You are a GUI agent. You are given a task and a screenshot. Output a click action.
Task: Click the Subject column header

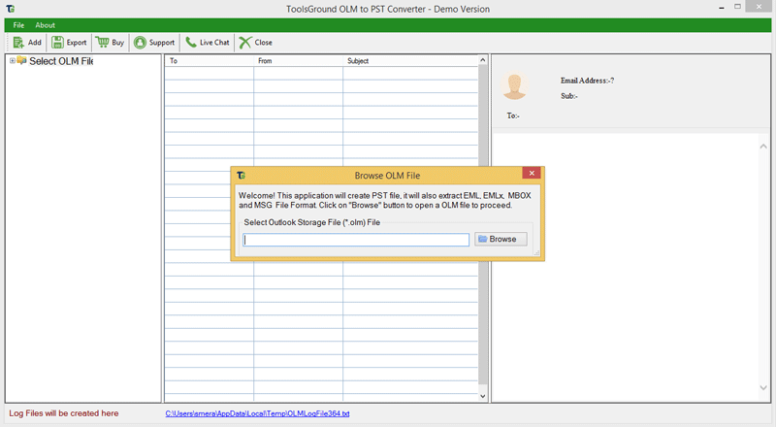tap(410, 61)
